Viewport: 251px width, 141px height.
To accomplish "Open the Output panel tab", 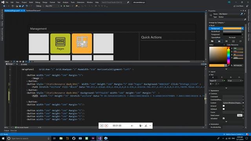I will click(7, 130).
